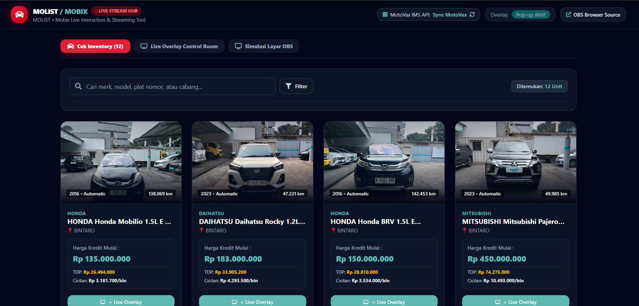Image resolution: width=639 pixels, height=306 pixels.
Task: Click the Ditemukan 12 Unit badge
Action: 539,86
